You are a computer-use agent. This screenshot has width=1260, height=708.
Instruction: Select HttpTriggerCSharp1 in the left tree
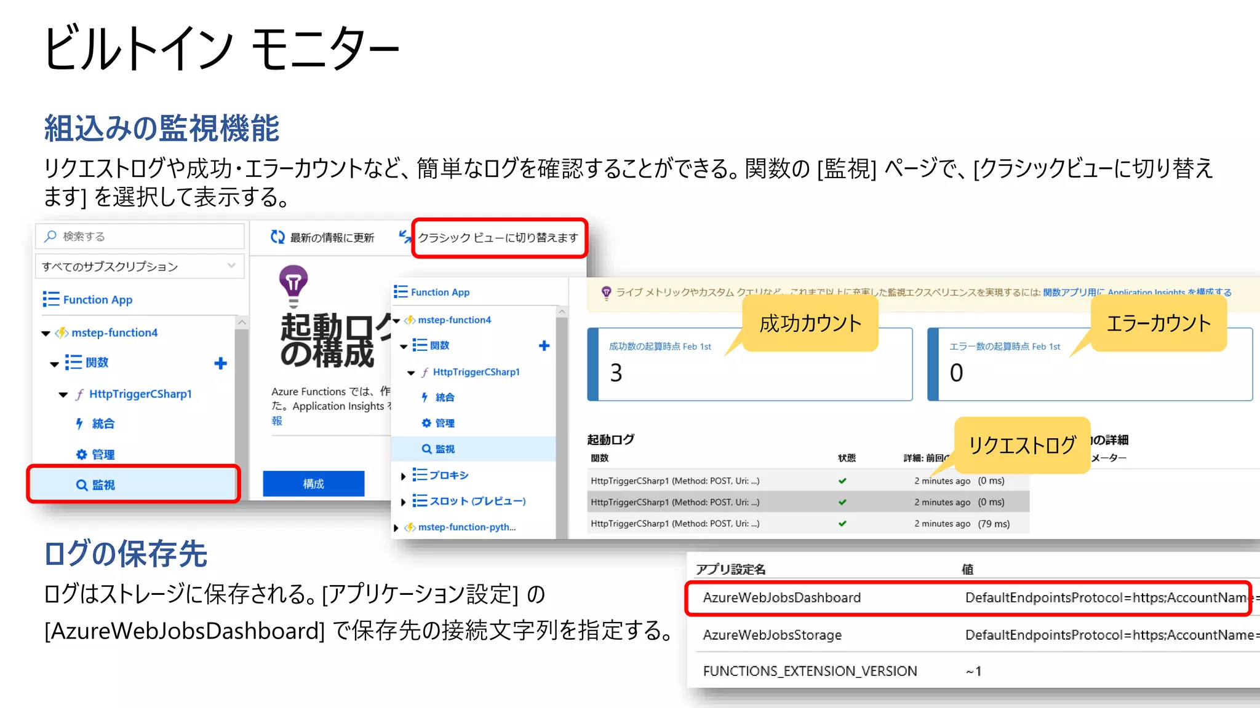140,394
